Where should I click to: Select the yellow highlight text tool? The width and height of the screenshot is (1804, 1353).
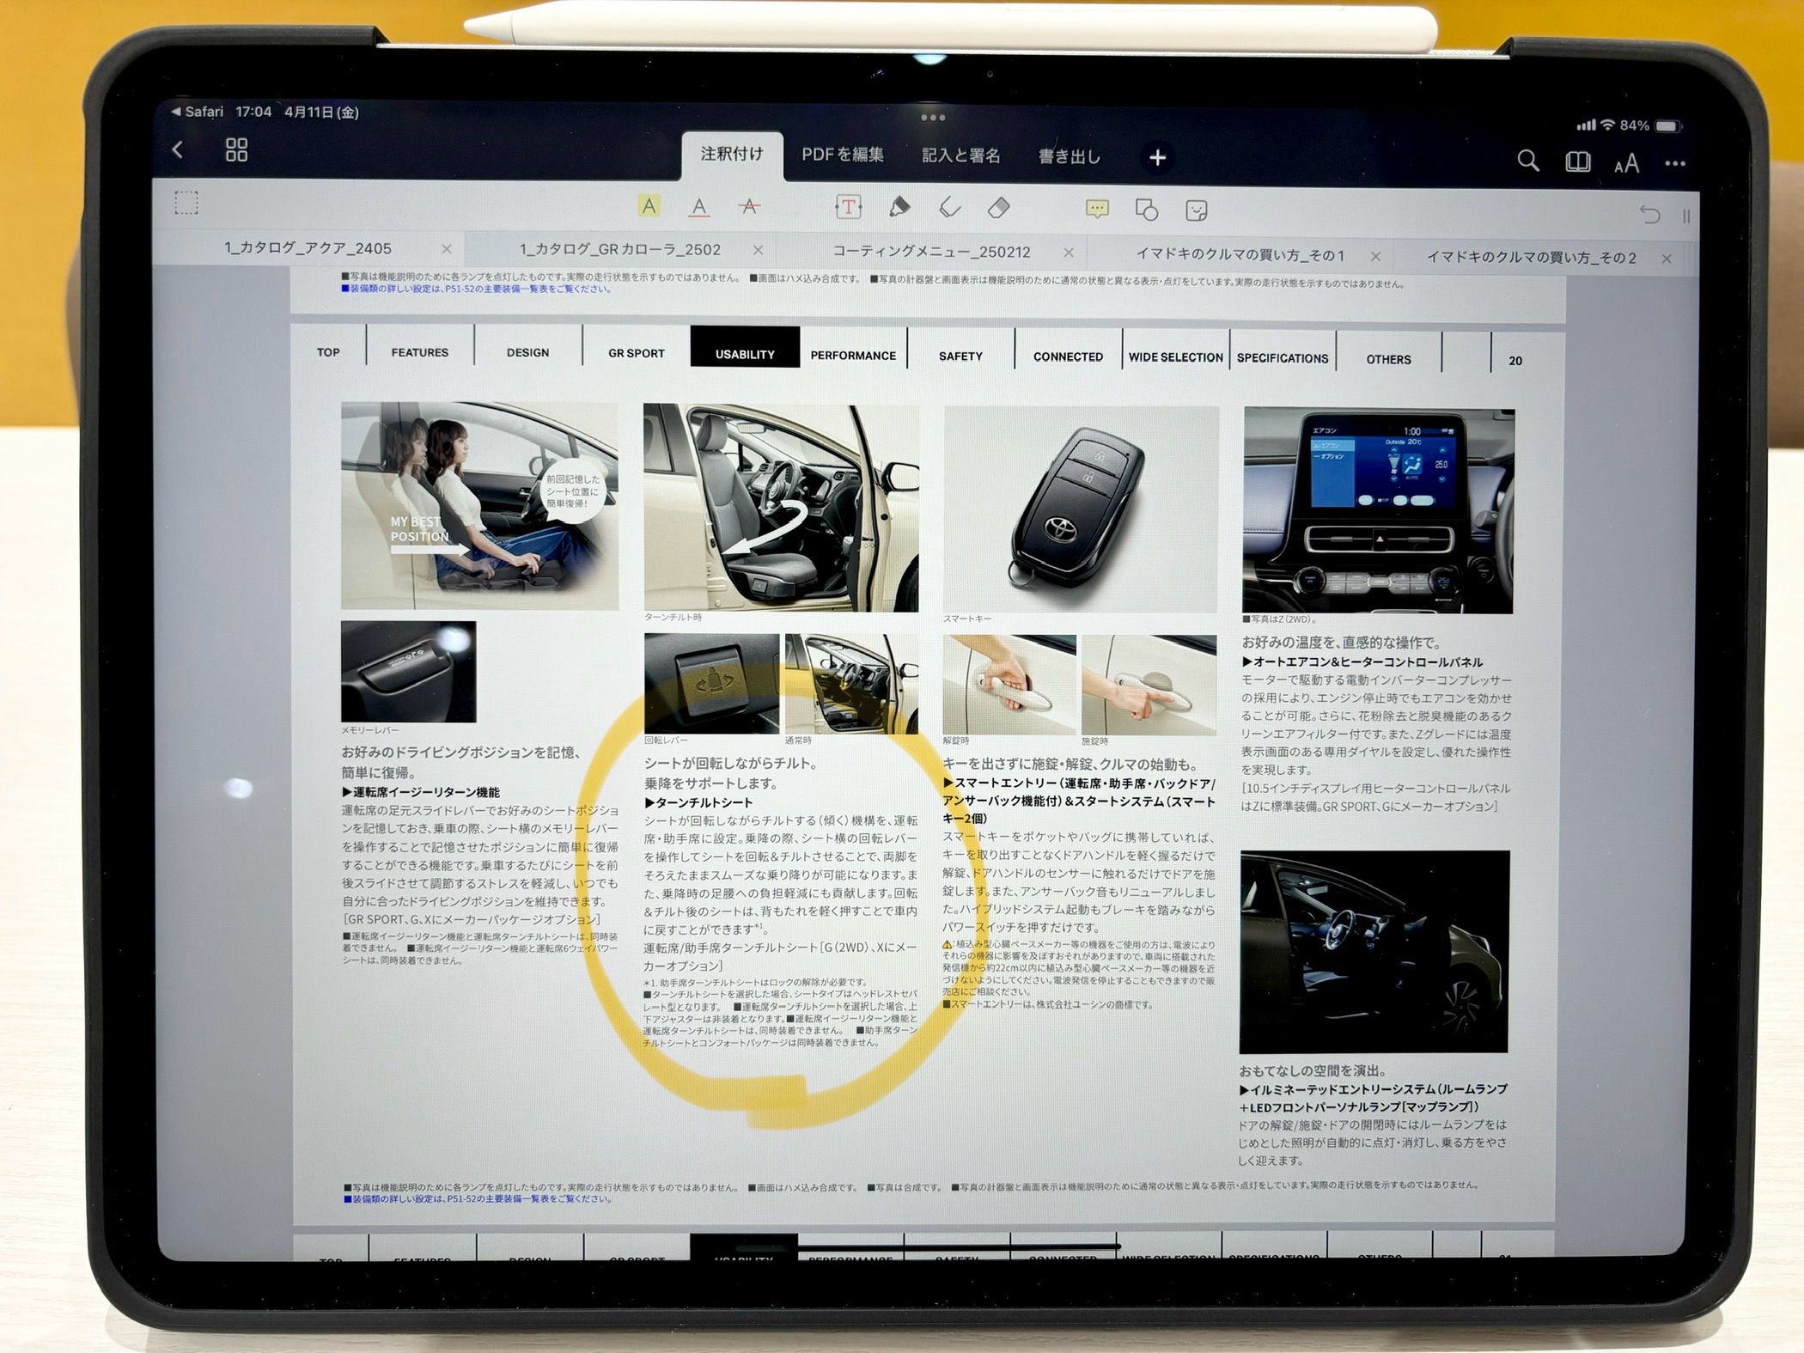[649, 206]
